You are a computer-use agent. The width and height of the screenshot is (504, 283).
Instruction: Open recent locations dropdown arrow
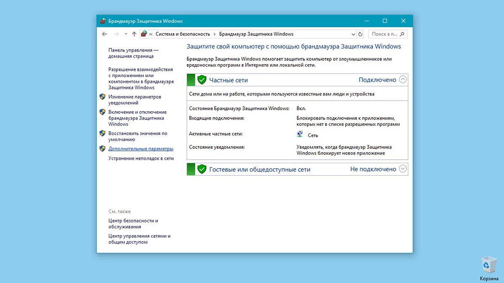pos(126,34)
